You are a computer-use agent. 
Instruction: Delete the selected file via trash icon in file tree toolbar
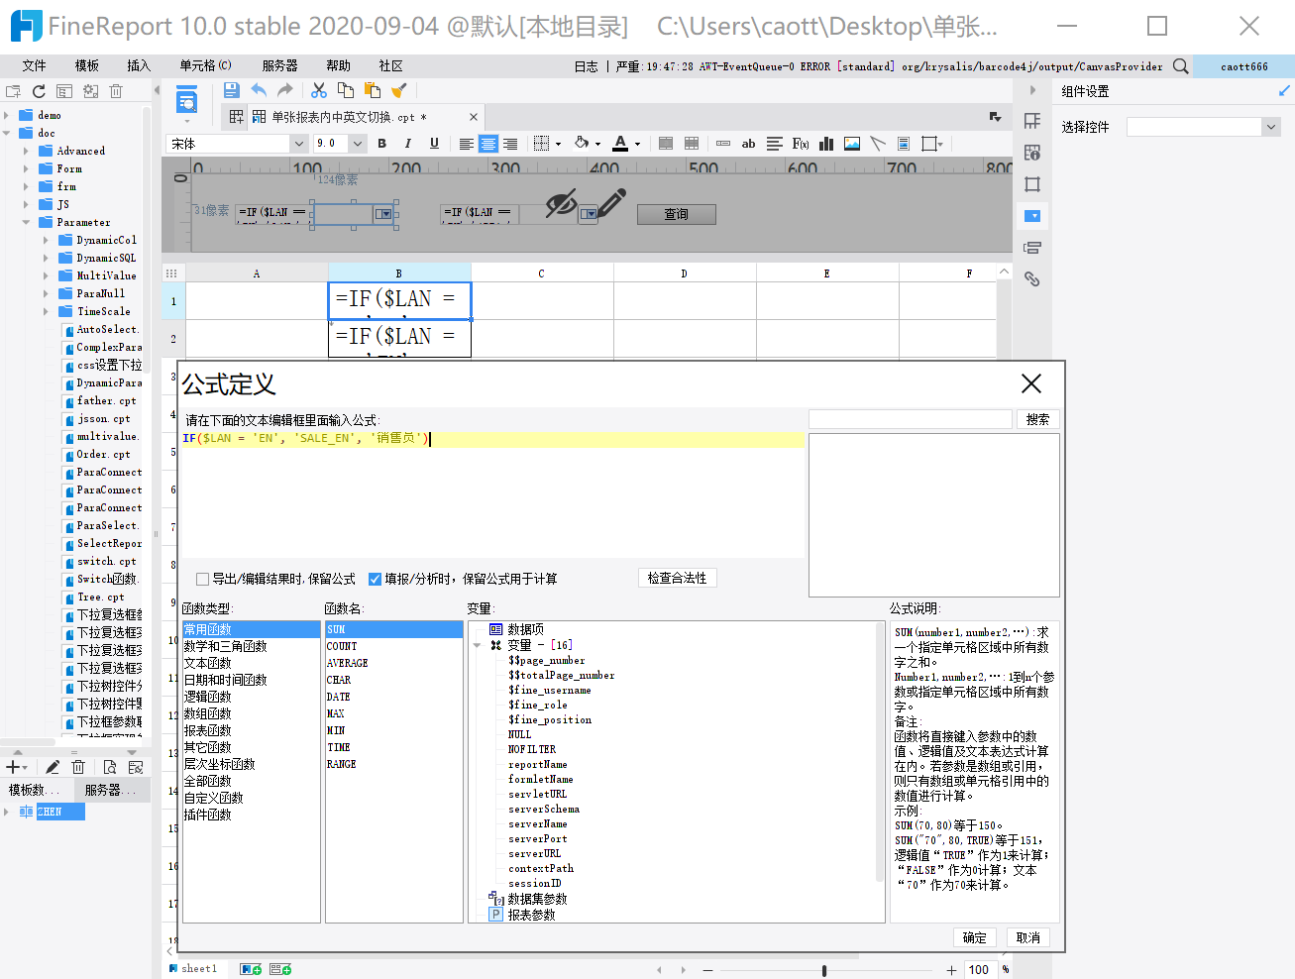[116, 91]
